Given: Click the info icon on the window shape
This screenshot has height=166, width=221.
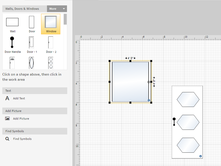Looking at the screenshot, I should [x=149, y=100].
